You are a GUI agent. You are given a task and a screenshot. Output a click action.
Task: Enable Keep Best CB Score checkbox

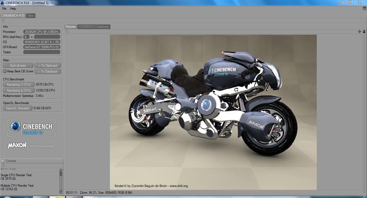click(5, 71)
